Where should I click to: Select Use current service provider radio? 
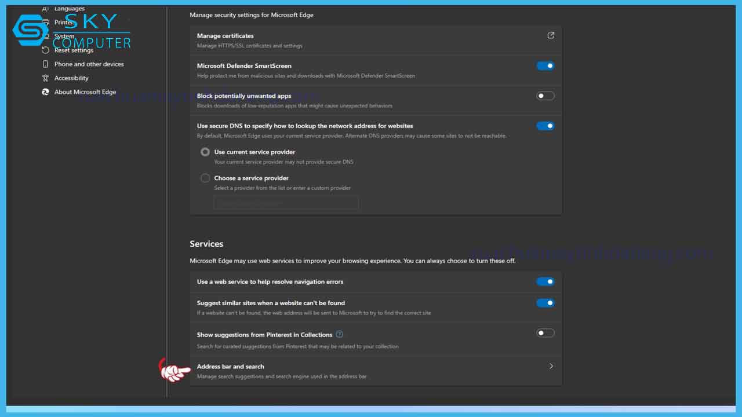205,152
